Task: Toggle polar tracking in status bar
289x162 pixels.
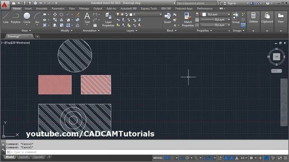Action: tap(187, 158)
